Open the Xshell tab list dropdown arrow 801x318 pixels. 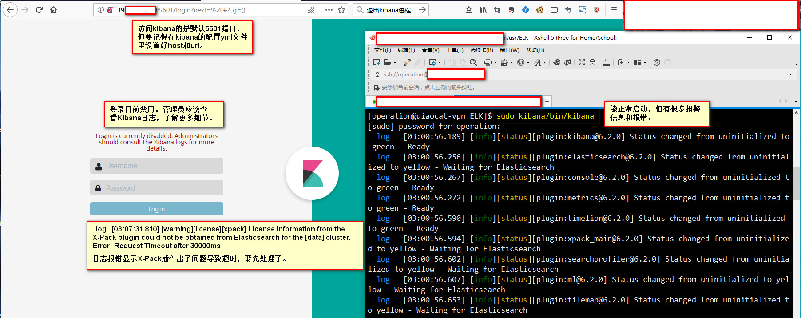coord(796,101)
